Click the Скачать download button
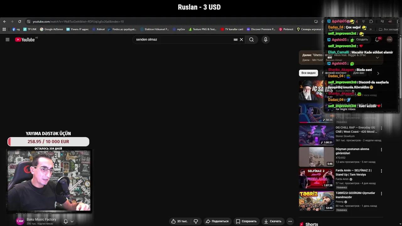Viewport: 402px width, 226px height. 273,221
